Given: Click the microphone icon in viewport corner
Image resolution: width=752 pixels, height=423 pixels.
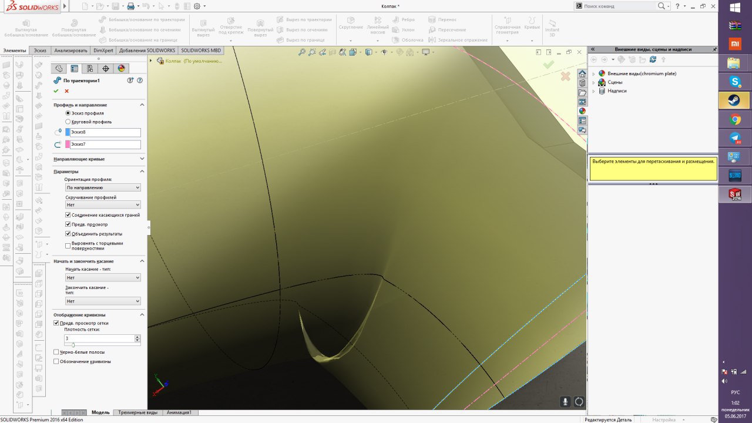Looking at the screenshot, I should 565,402.
